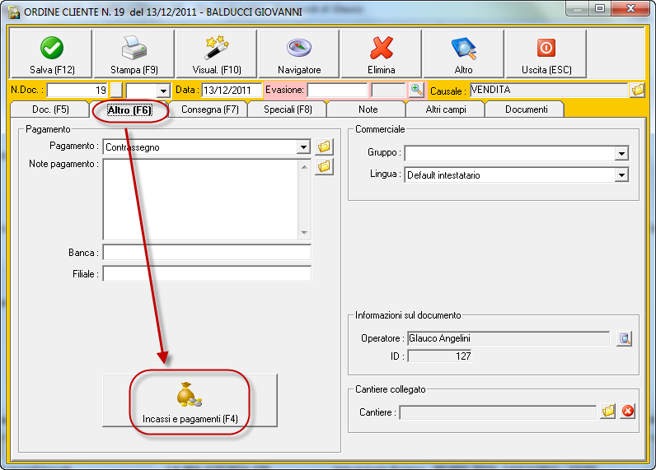
Task: Switch to the Documenti tab
Action: pyautogui.click(x=526, y=109)
